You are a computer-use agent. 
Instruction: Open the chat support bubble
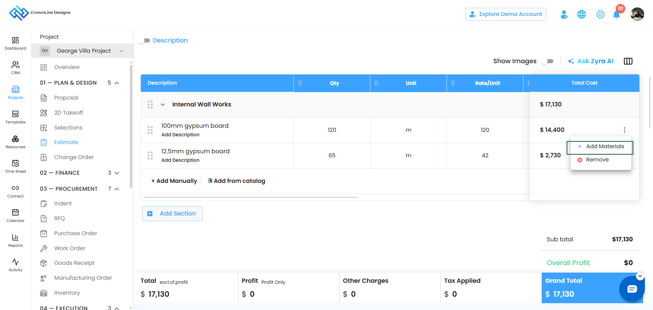coord(632,289)
